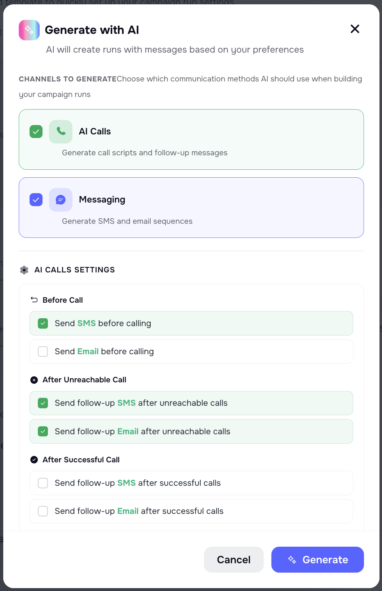Uncheck follow-up Email after unreachable calls
382x591 pixels.
click(x=43, y=431)
